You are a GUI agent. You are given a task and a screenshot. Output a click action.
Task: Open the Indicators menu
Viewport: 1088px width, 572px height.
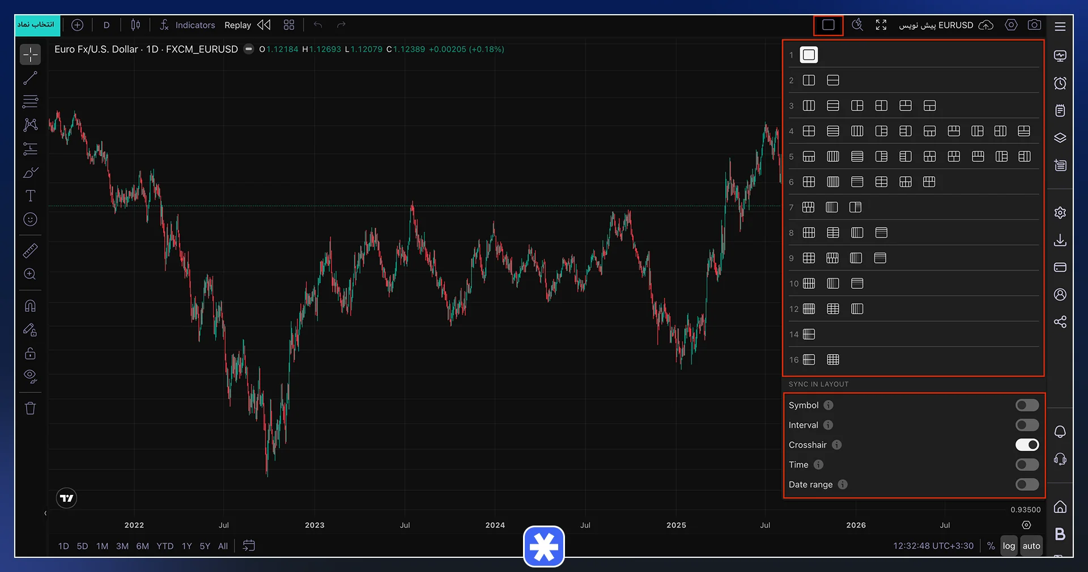[187, 25]
